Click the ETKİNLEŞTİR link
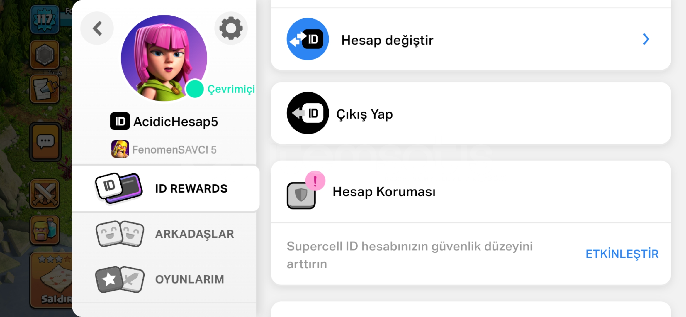Screen dimensions: 686x317 tap(622, 254)
